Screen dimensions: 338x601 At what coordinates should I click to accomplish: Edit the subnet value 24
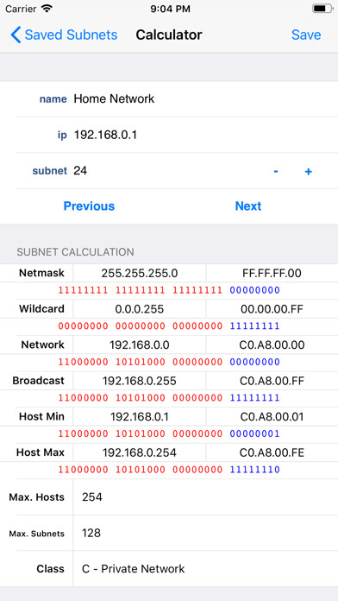click(x=80, y=171)
